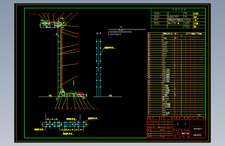Click the DQJ(ZG) drawing number in title block

(197, 135)
